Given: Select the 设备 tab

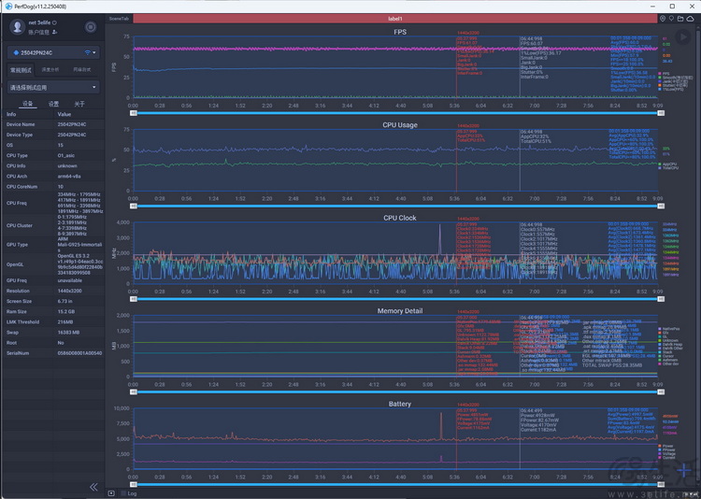Looking at the screenshot, I should 28,104.
